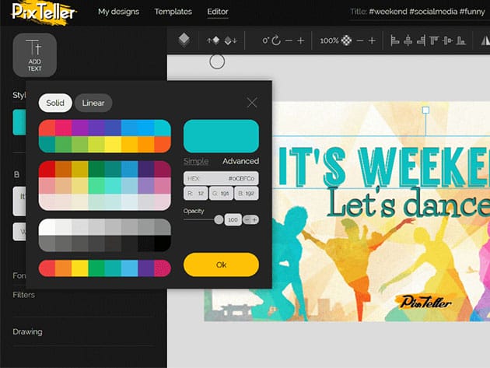Align objects to the left edge
This screenshot has width=490, height=368.
(x=394, y=40)
